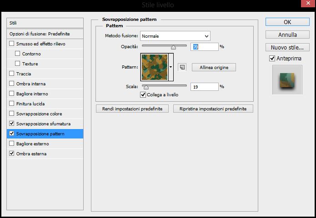Open the Metodo fusione dropdown

click(175, 36)
